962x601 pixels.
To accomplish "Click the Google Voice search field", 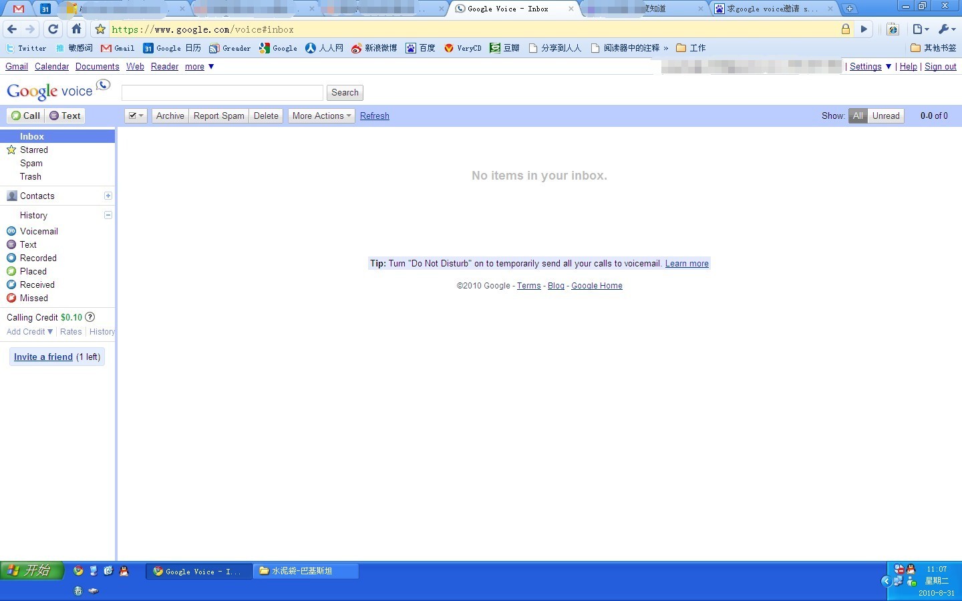I will pyautogui.click(x=222, y=93).
